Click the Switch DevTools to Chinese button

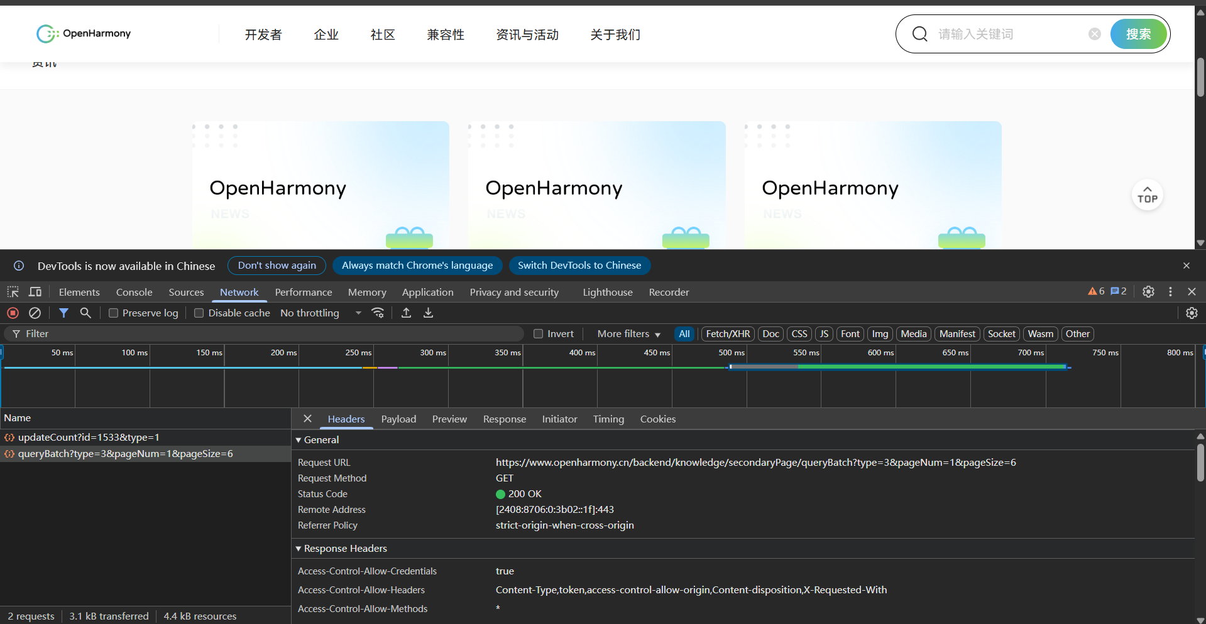coord(579,266)
